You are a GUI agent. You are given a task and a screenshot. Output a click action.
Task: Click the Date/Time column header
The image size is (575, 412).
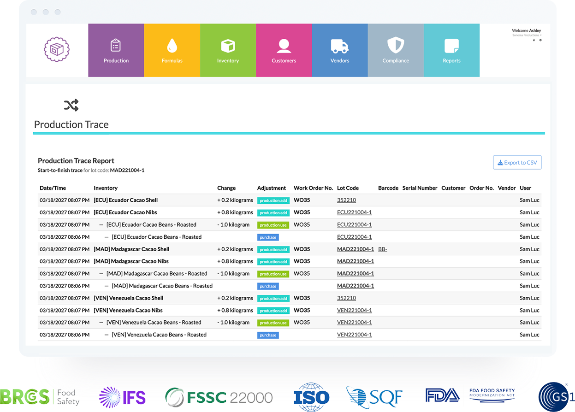tap(53, 188)
